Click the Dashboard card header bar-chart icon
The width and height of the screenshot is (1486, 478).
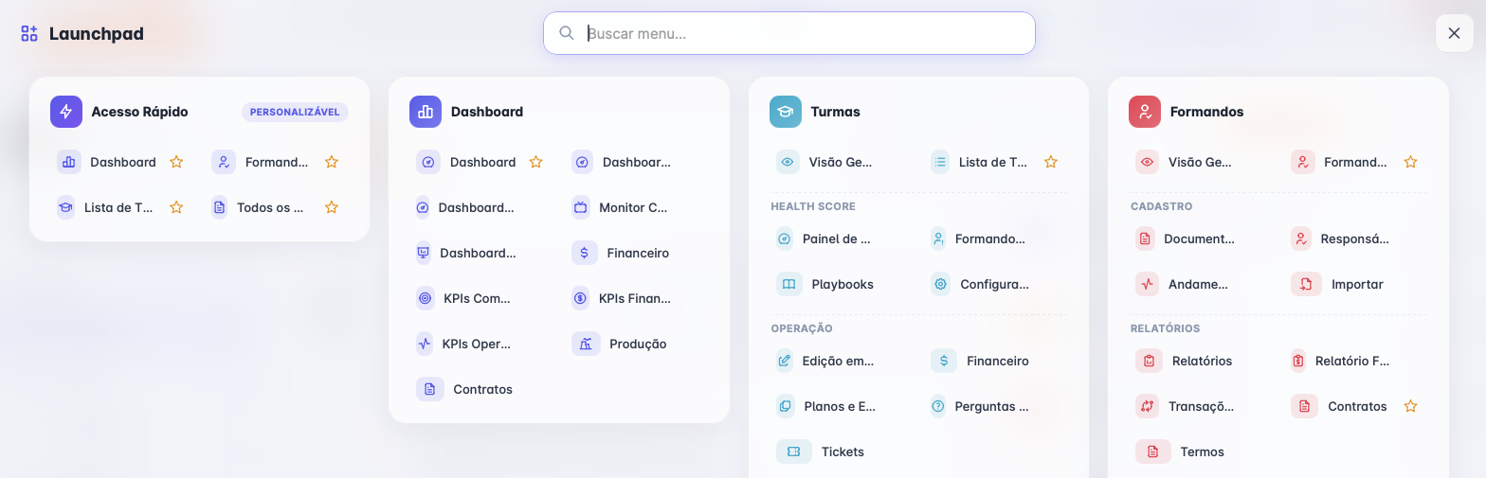[x=426, y=111]
